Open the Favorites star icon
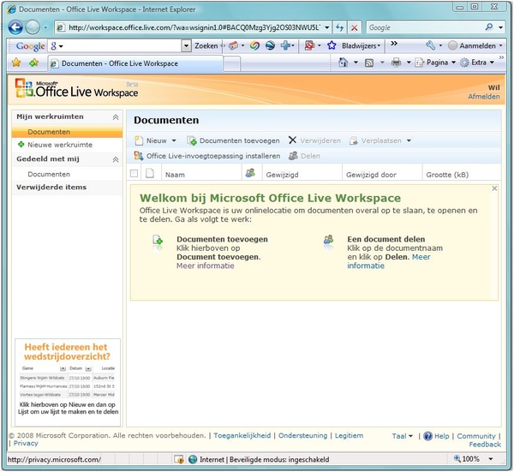 (x=16, y=63)
